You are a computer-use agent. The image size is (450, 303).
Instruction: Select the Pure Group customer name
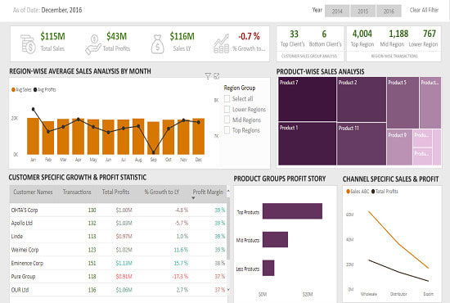tap(23, 277)
